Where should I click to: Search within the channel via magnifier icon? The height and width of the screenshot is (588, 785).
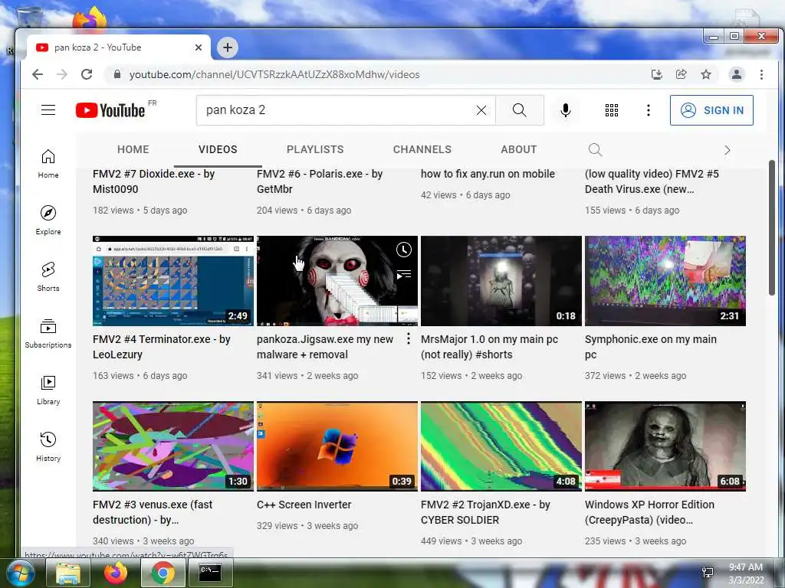[x=595, y=149]
